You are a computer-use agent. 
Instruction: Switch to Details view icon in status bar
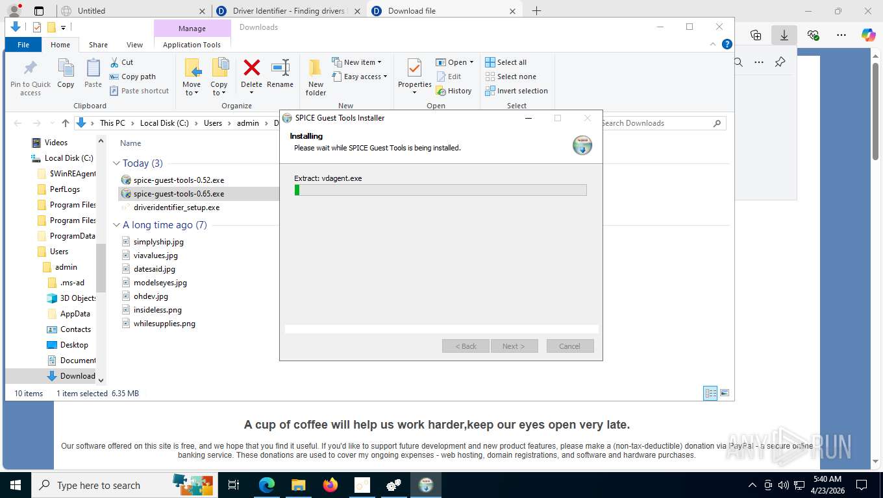tap(711, 393)
